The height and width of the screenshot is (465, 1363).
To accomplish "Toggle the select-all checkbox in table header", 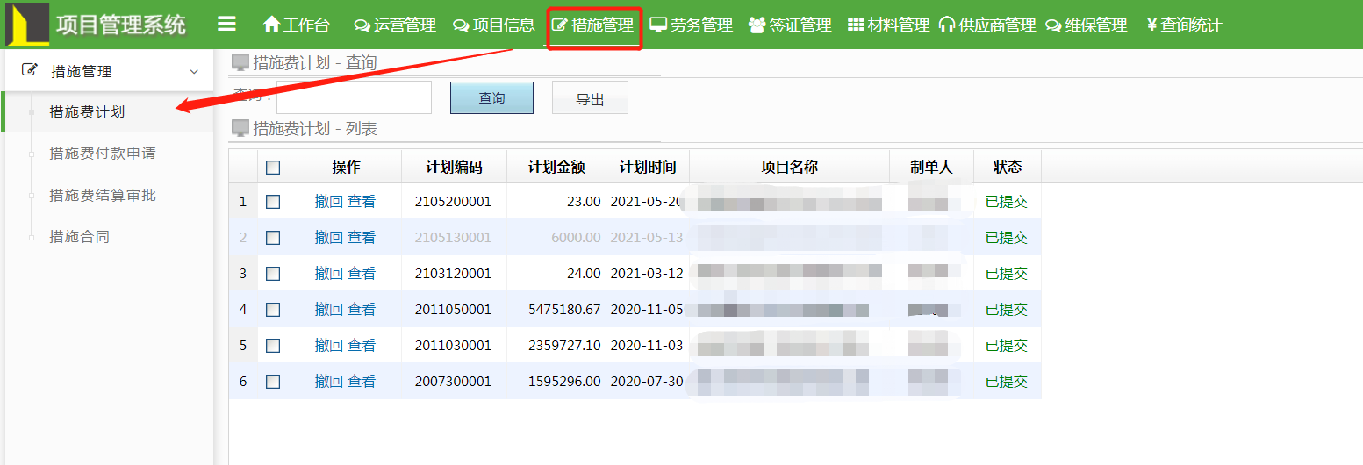I will tap(273, 167).
